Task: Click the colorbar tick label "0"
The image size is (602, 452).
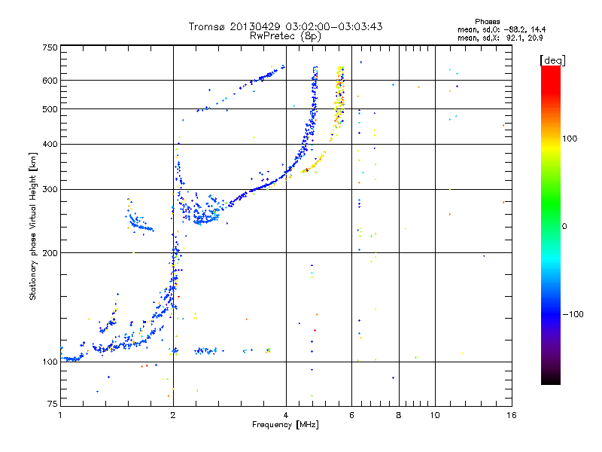Action: coord(564,226)
